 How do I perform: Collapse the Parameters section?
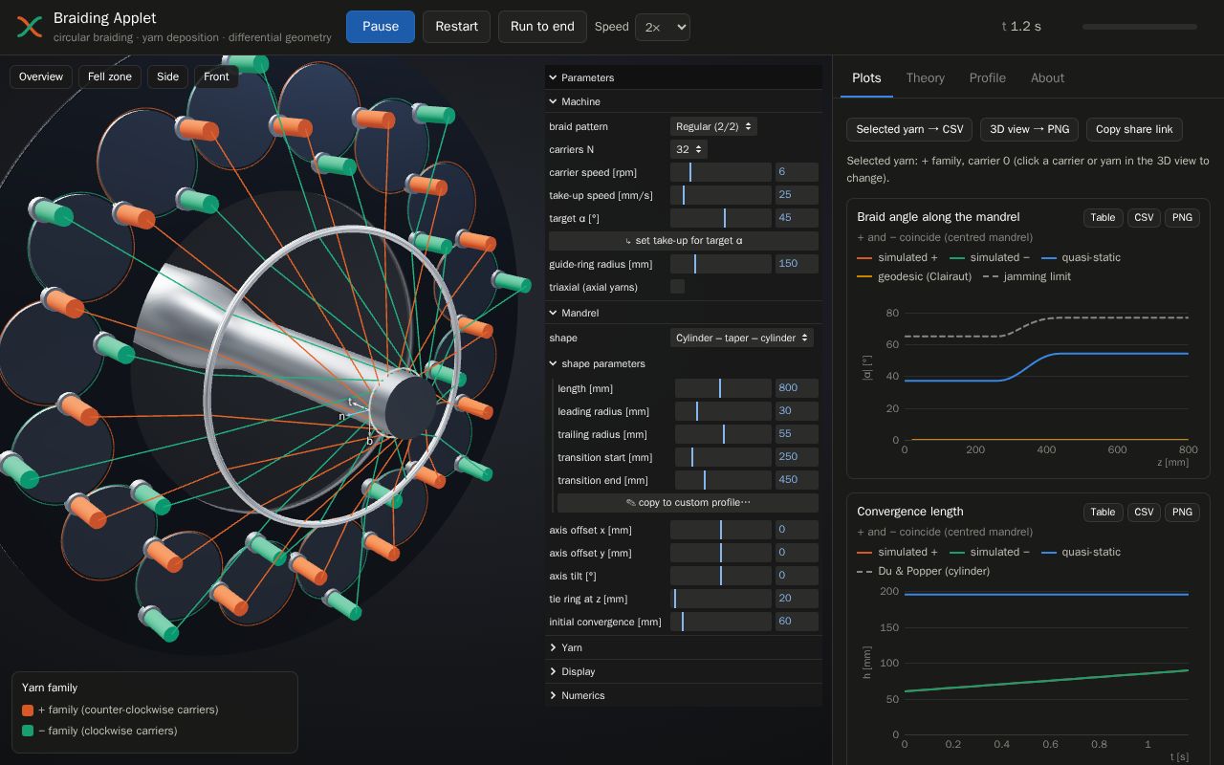click(x=683, y=77)
